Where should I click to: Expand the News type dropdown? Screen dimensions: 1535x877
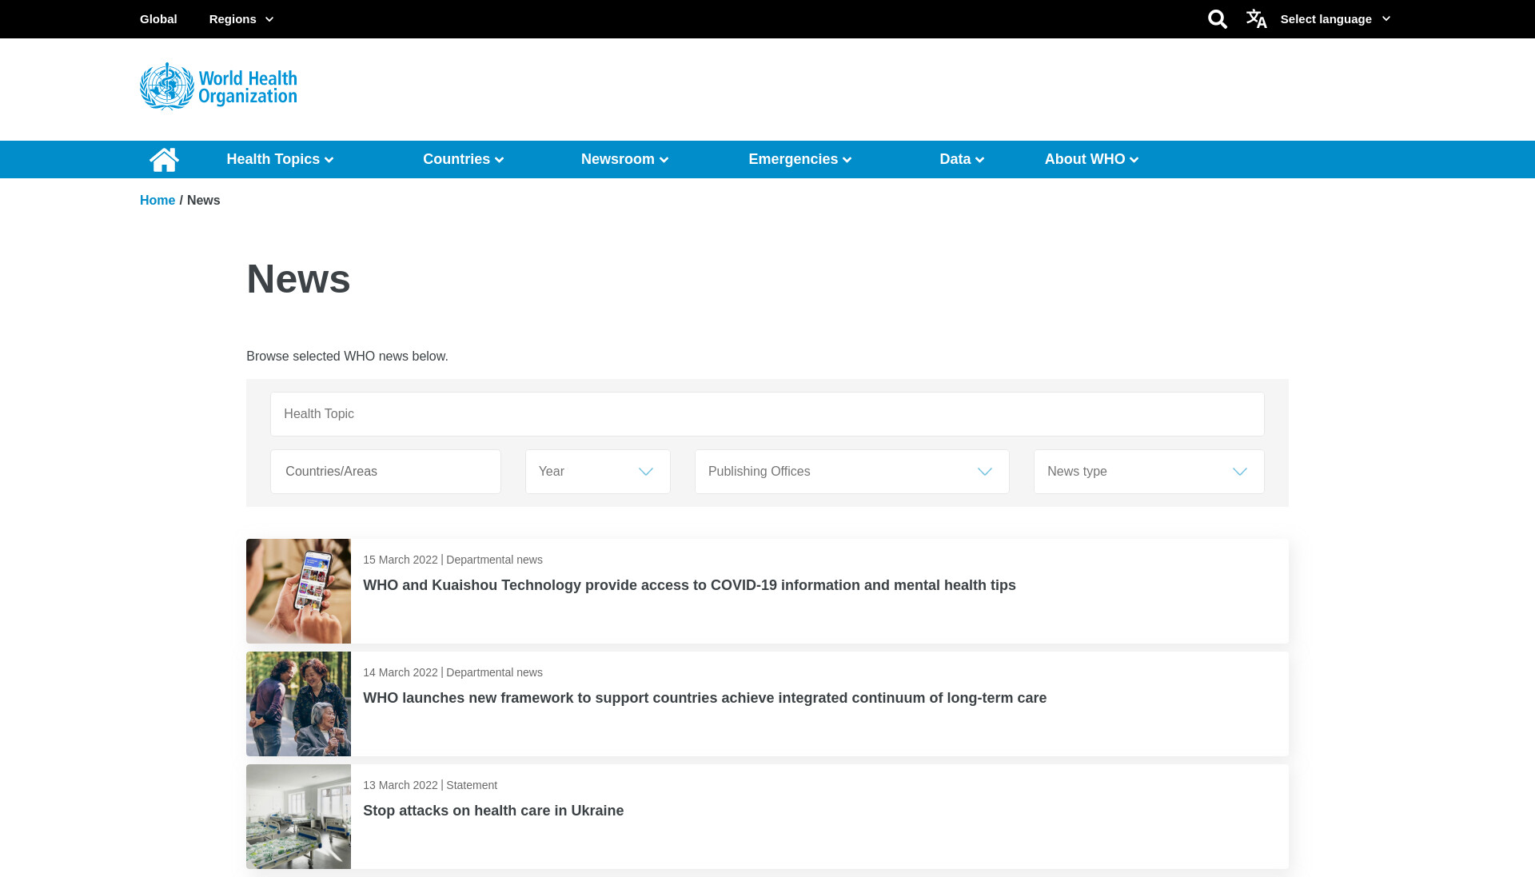(1149, 472)
